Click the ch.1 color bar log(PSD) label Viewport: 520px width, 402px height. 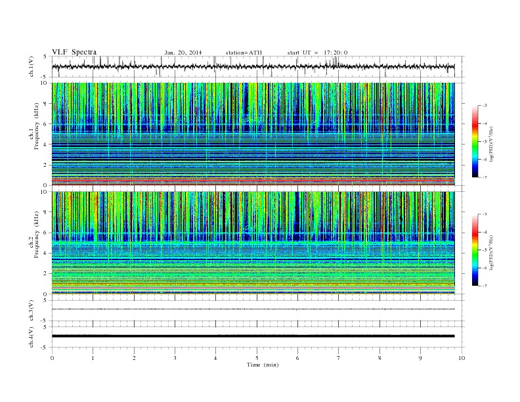[x=492, y=144]
